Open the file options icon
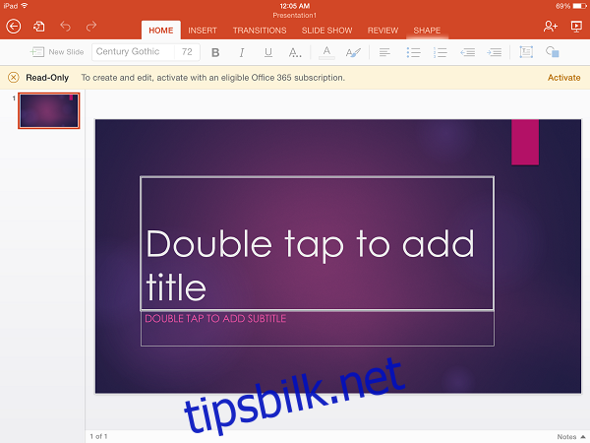This screenshot has height=443, width=590. [38, 27]
